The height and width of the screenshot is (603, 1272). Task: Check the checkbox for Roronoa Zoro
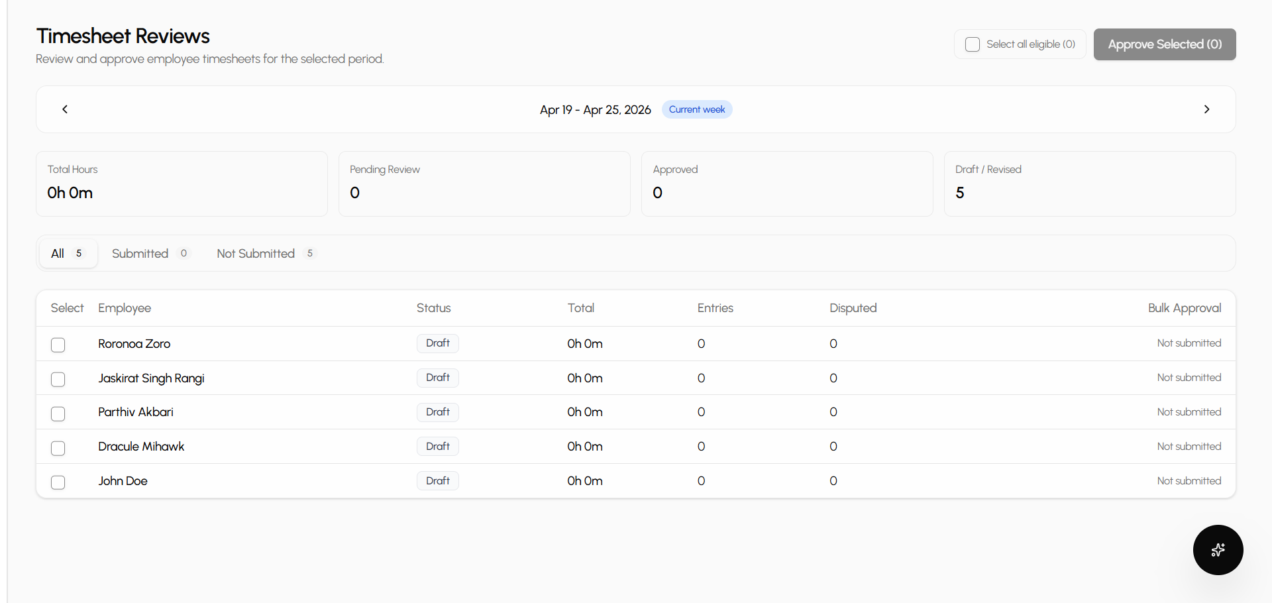pyautogui.click(x=58, y=345)
